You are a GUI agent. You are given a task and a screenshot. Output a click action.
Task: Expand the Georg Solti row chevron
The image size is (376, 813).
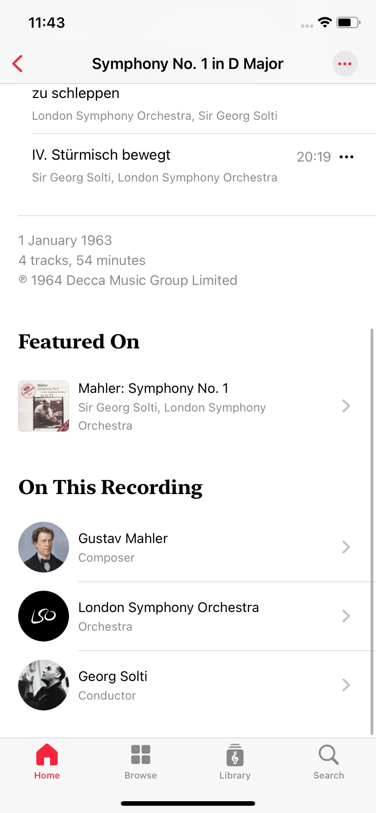[346, 685]
